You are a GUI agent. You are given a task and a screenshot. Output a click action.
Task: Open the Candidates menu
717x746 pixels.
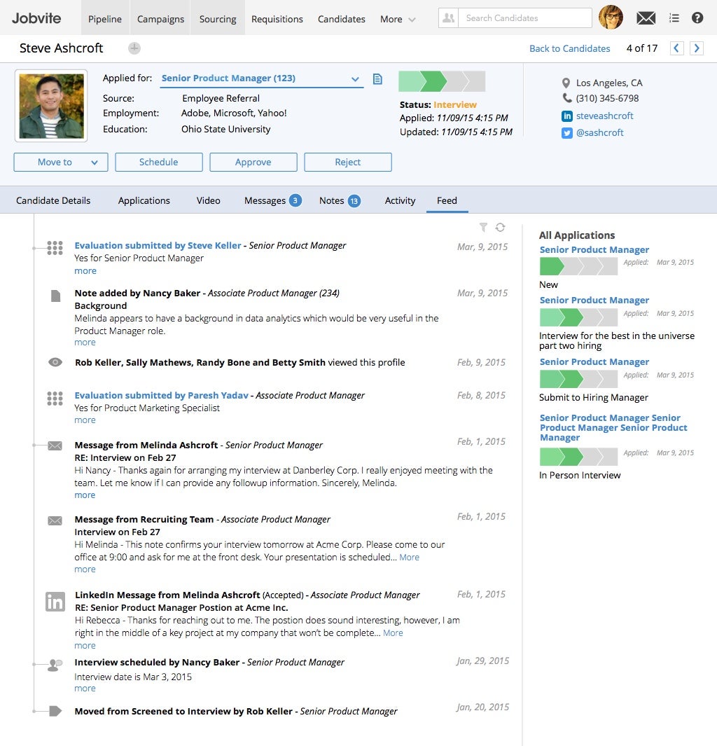[342, 19]
